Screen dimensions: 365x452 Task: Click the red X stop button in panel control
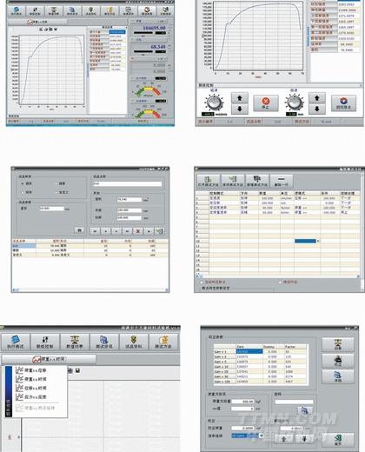(266, 103)
